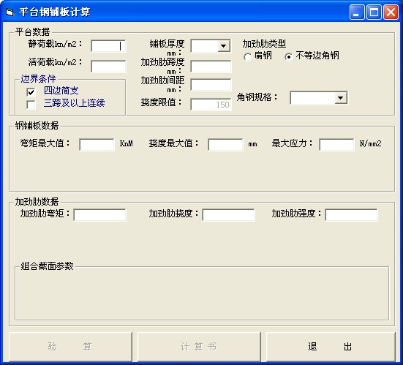Click the 最大应力 output field
This screenshot has width=403, height=365.
(336, 144)
